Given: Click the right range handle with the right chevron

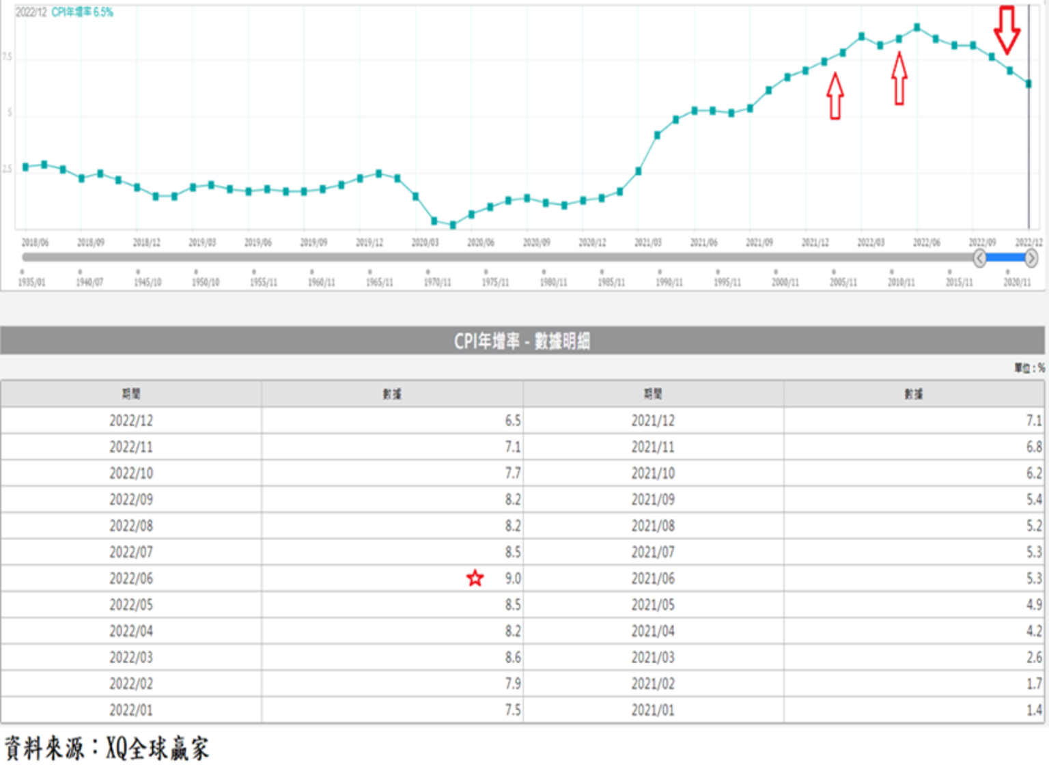Looking at the screenshot, I should (1031, 258).
